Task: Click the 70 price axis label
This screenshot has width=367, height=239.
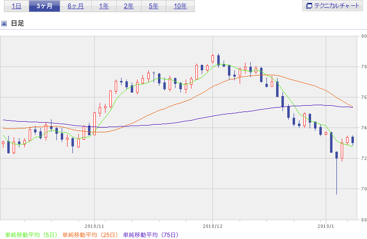Action: pyautogui.click(x=364, y=189)
